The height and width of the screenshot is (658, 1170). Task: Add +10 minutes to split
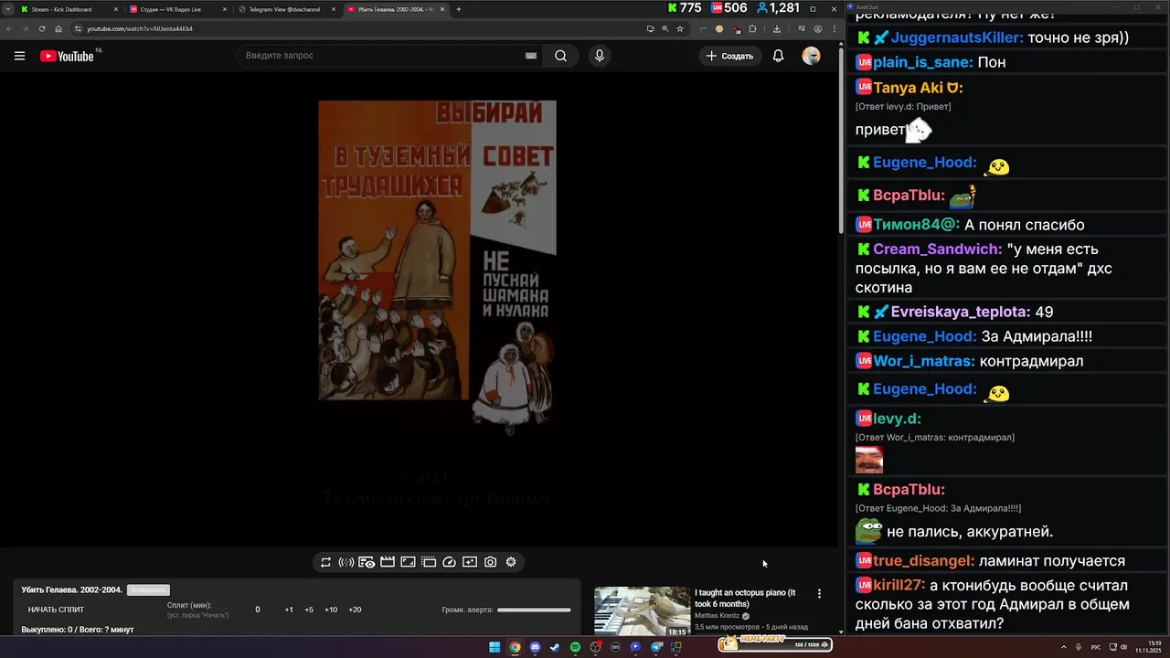click(331, 610)
